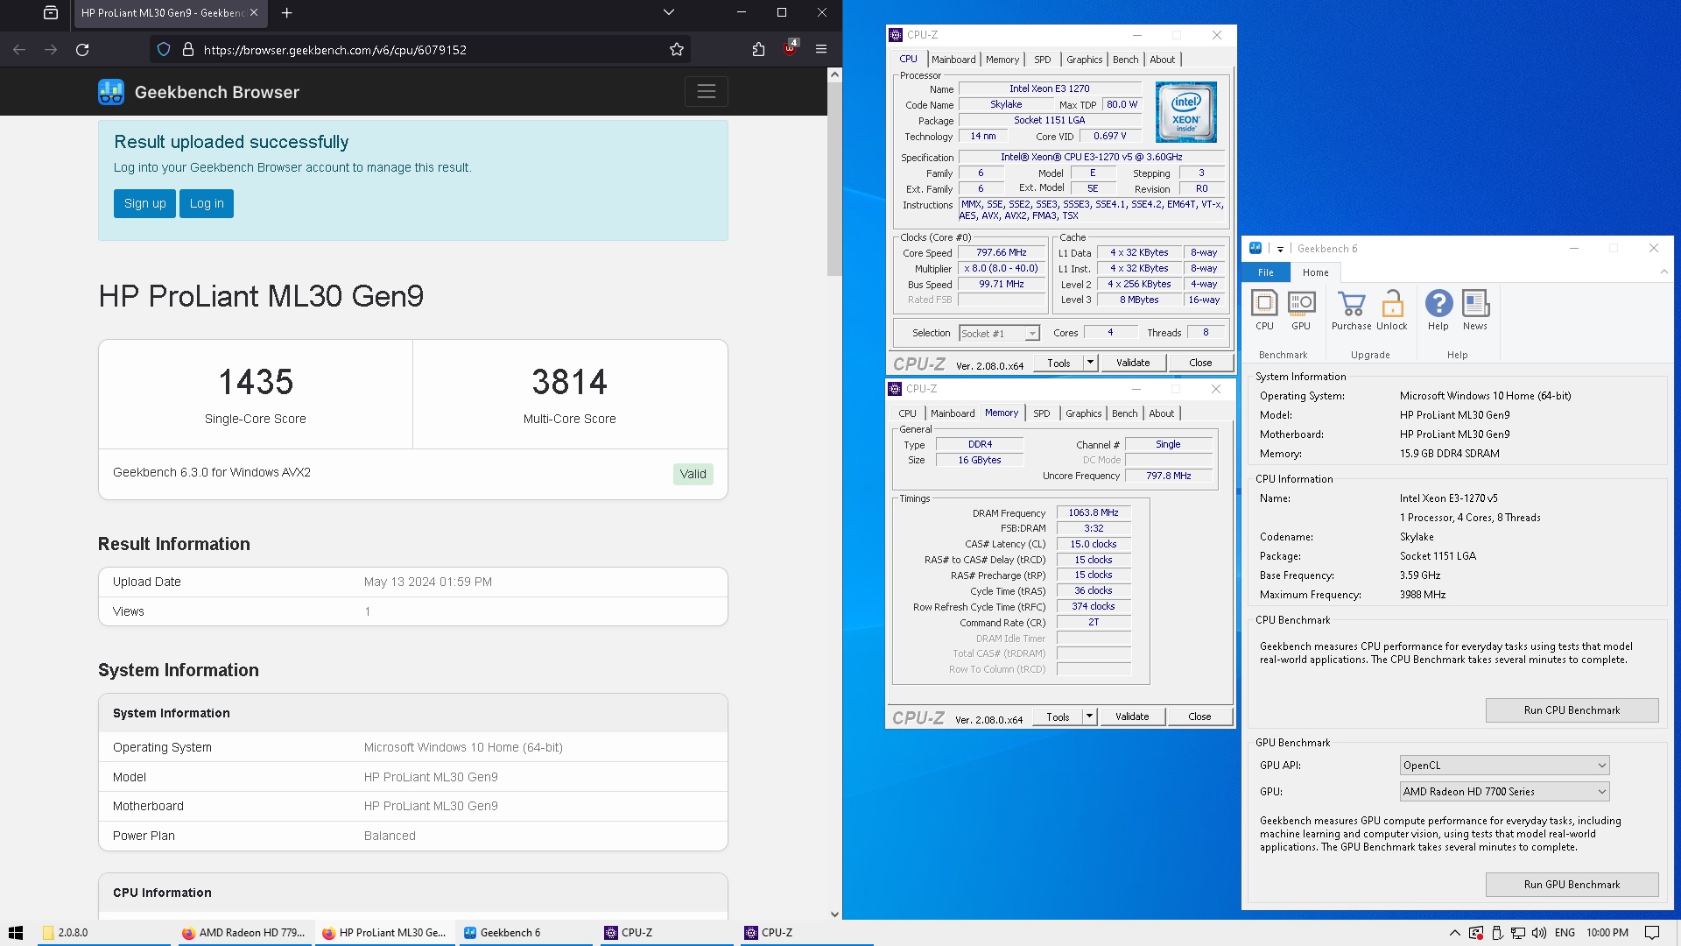The width and height of the screenshot is (1681, 946).
Task: Collapse the Geekbench 6 ribbon
Action: [1664, 272]
